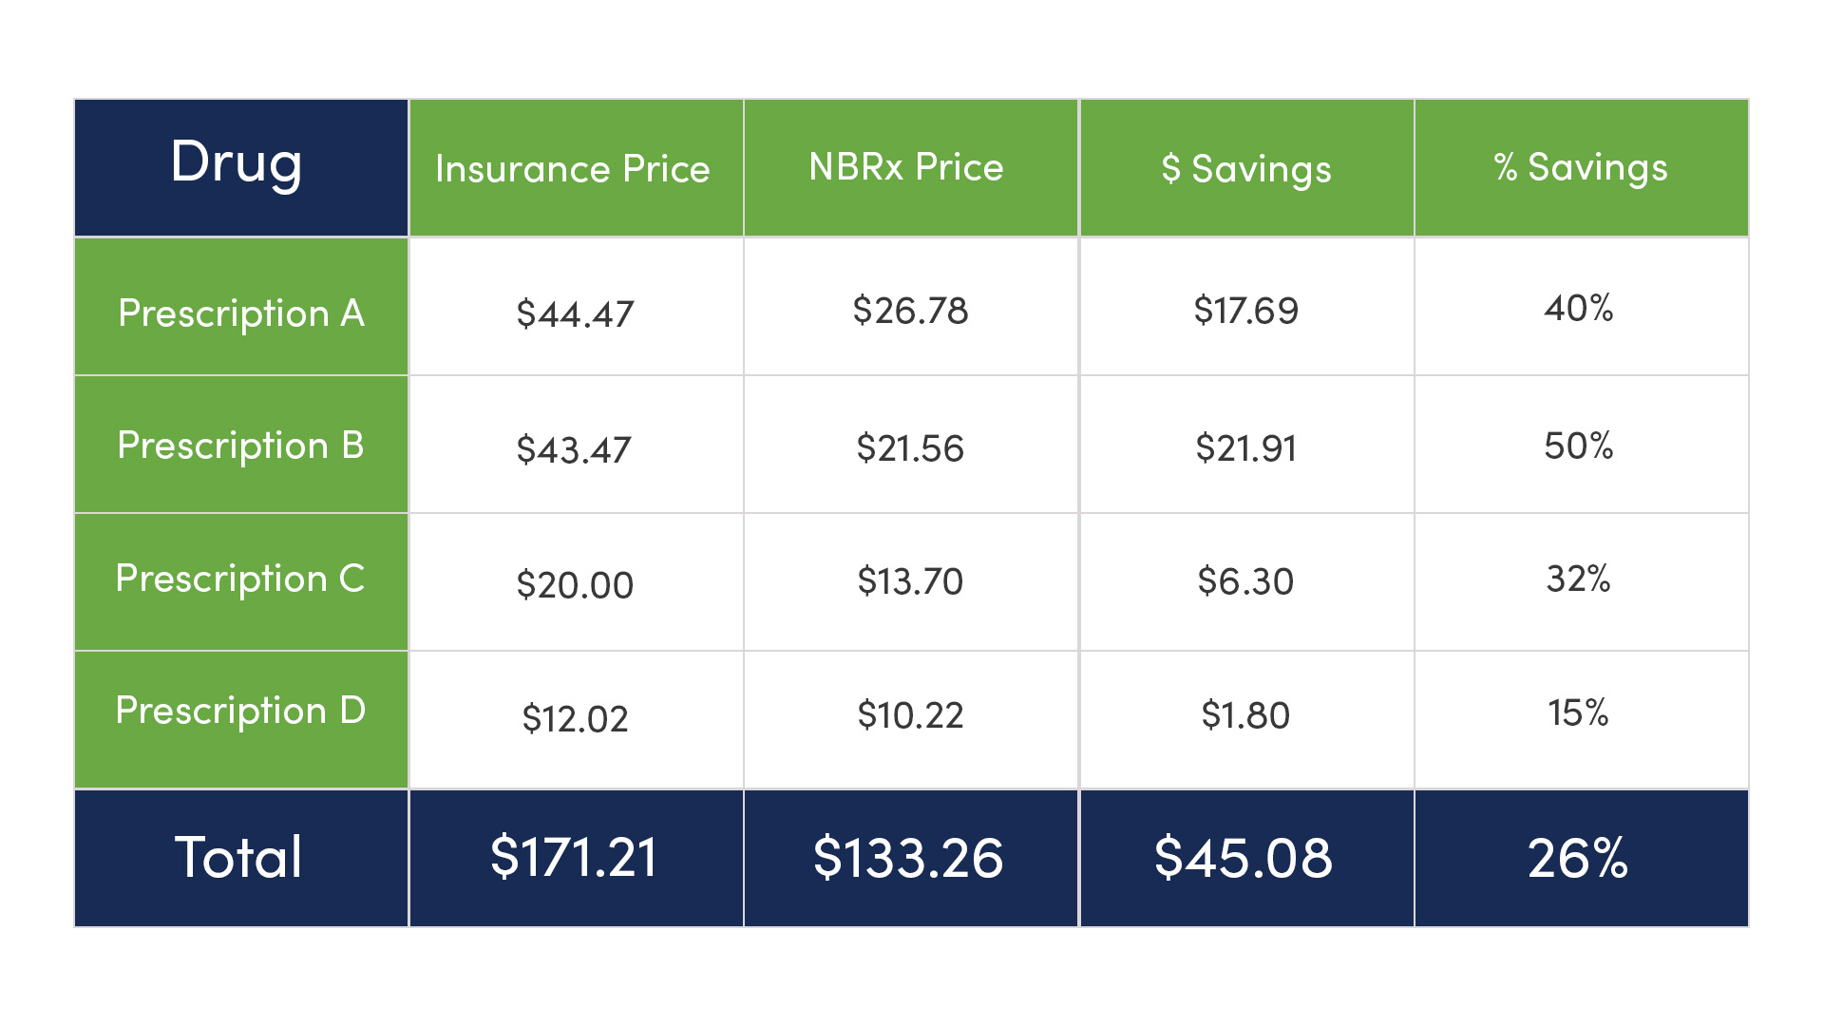The height and width of the screenshot is (1026, 1824).
Task: Click the Prescription C row label
Action: (241, 579)
